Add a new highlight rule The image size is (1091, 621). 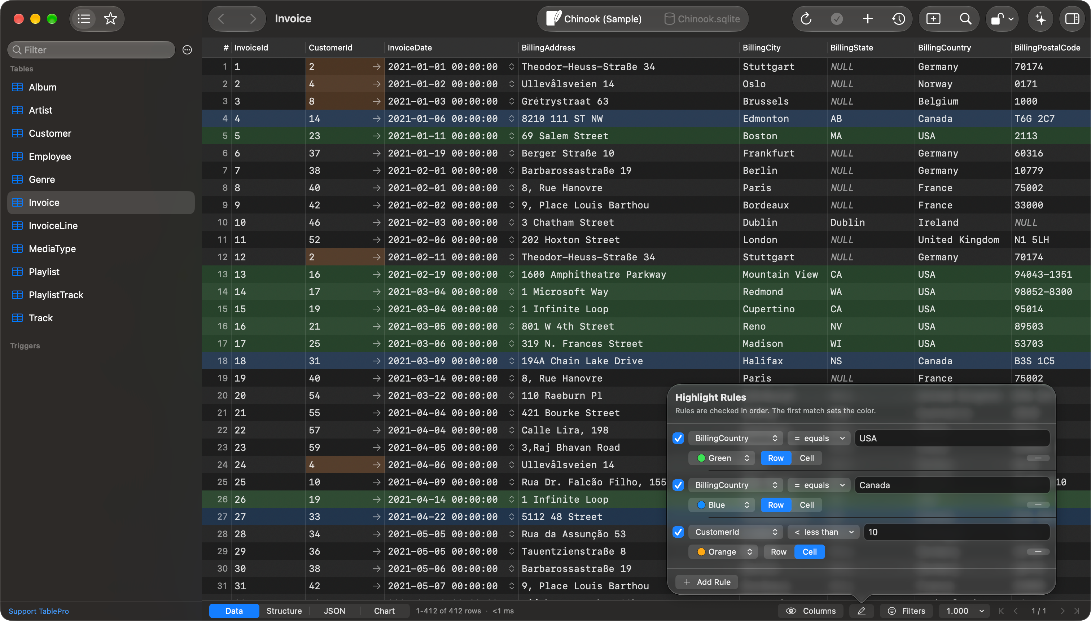[x=706, y=582]
